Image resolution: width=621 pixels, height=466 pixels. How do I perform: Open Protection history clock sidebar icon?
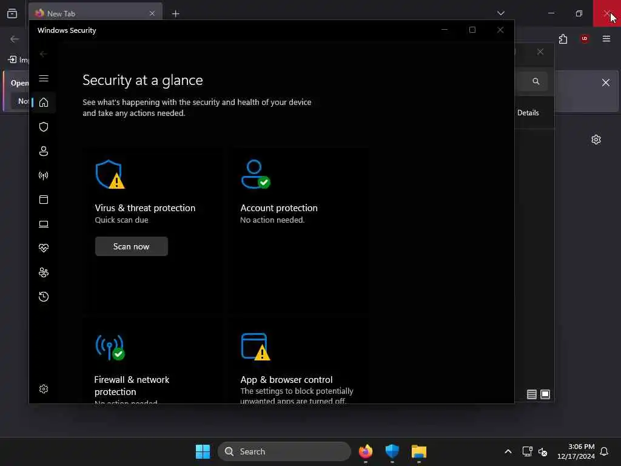tap(44, 296)
